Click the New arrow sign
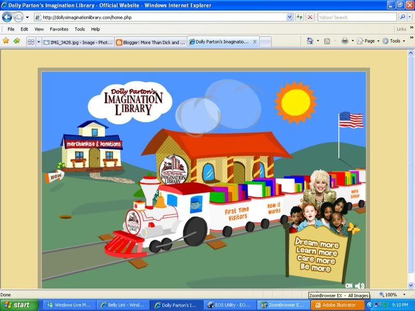The height and width of the screenshot is (311, 415). [54, 176]
